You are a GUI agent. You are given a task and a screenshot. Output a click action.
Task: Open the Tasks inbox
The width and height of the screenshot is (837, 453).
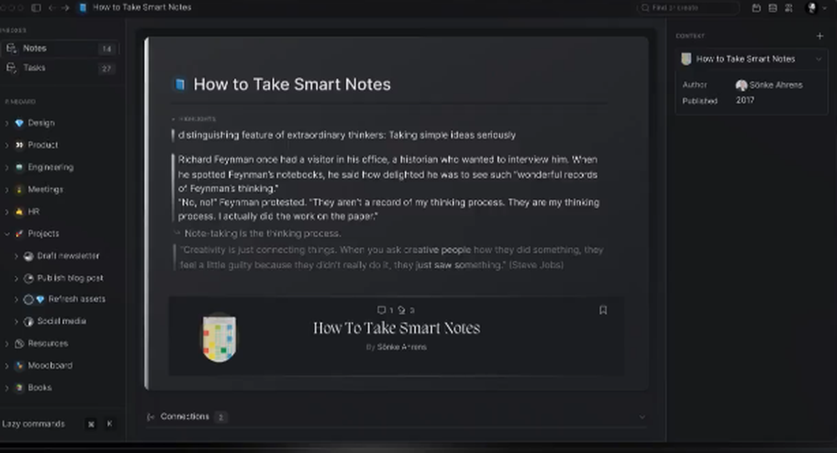tap(59, 69)
